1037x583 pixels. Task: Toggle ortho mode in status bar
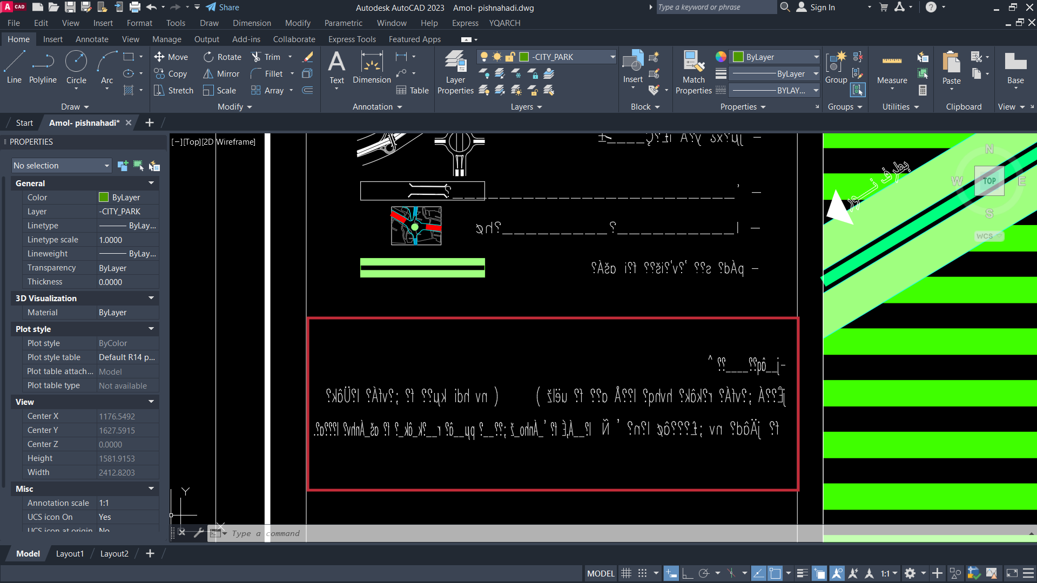pos(687,573)
